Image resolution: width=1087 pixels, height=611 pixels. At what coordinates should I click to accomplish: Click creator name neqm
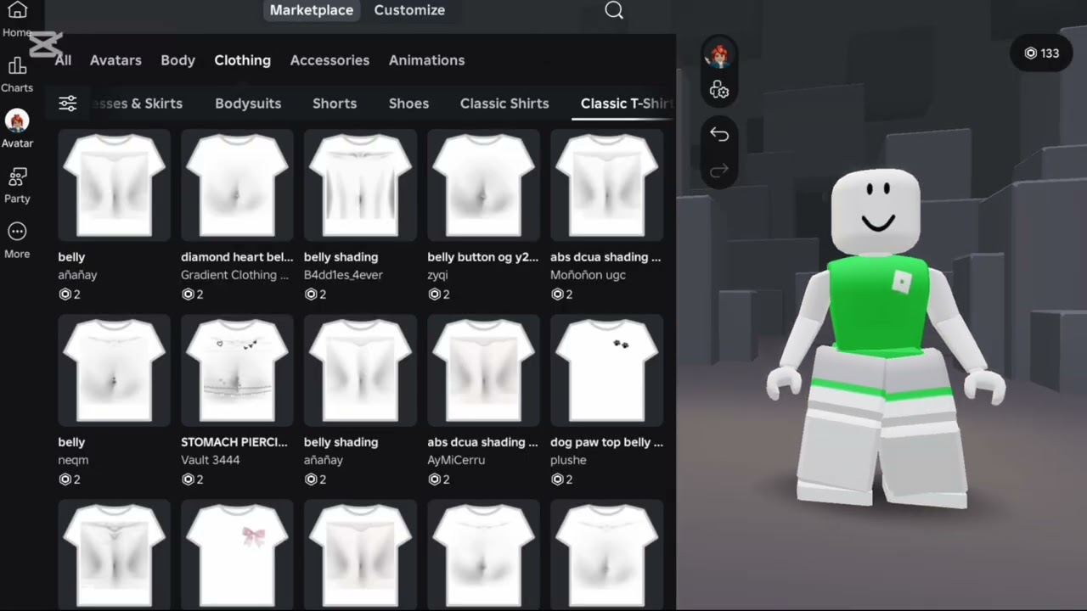click(x=73, y=460)
